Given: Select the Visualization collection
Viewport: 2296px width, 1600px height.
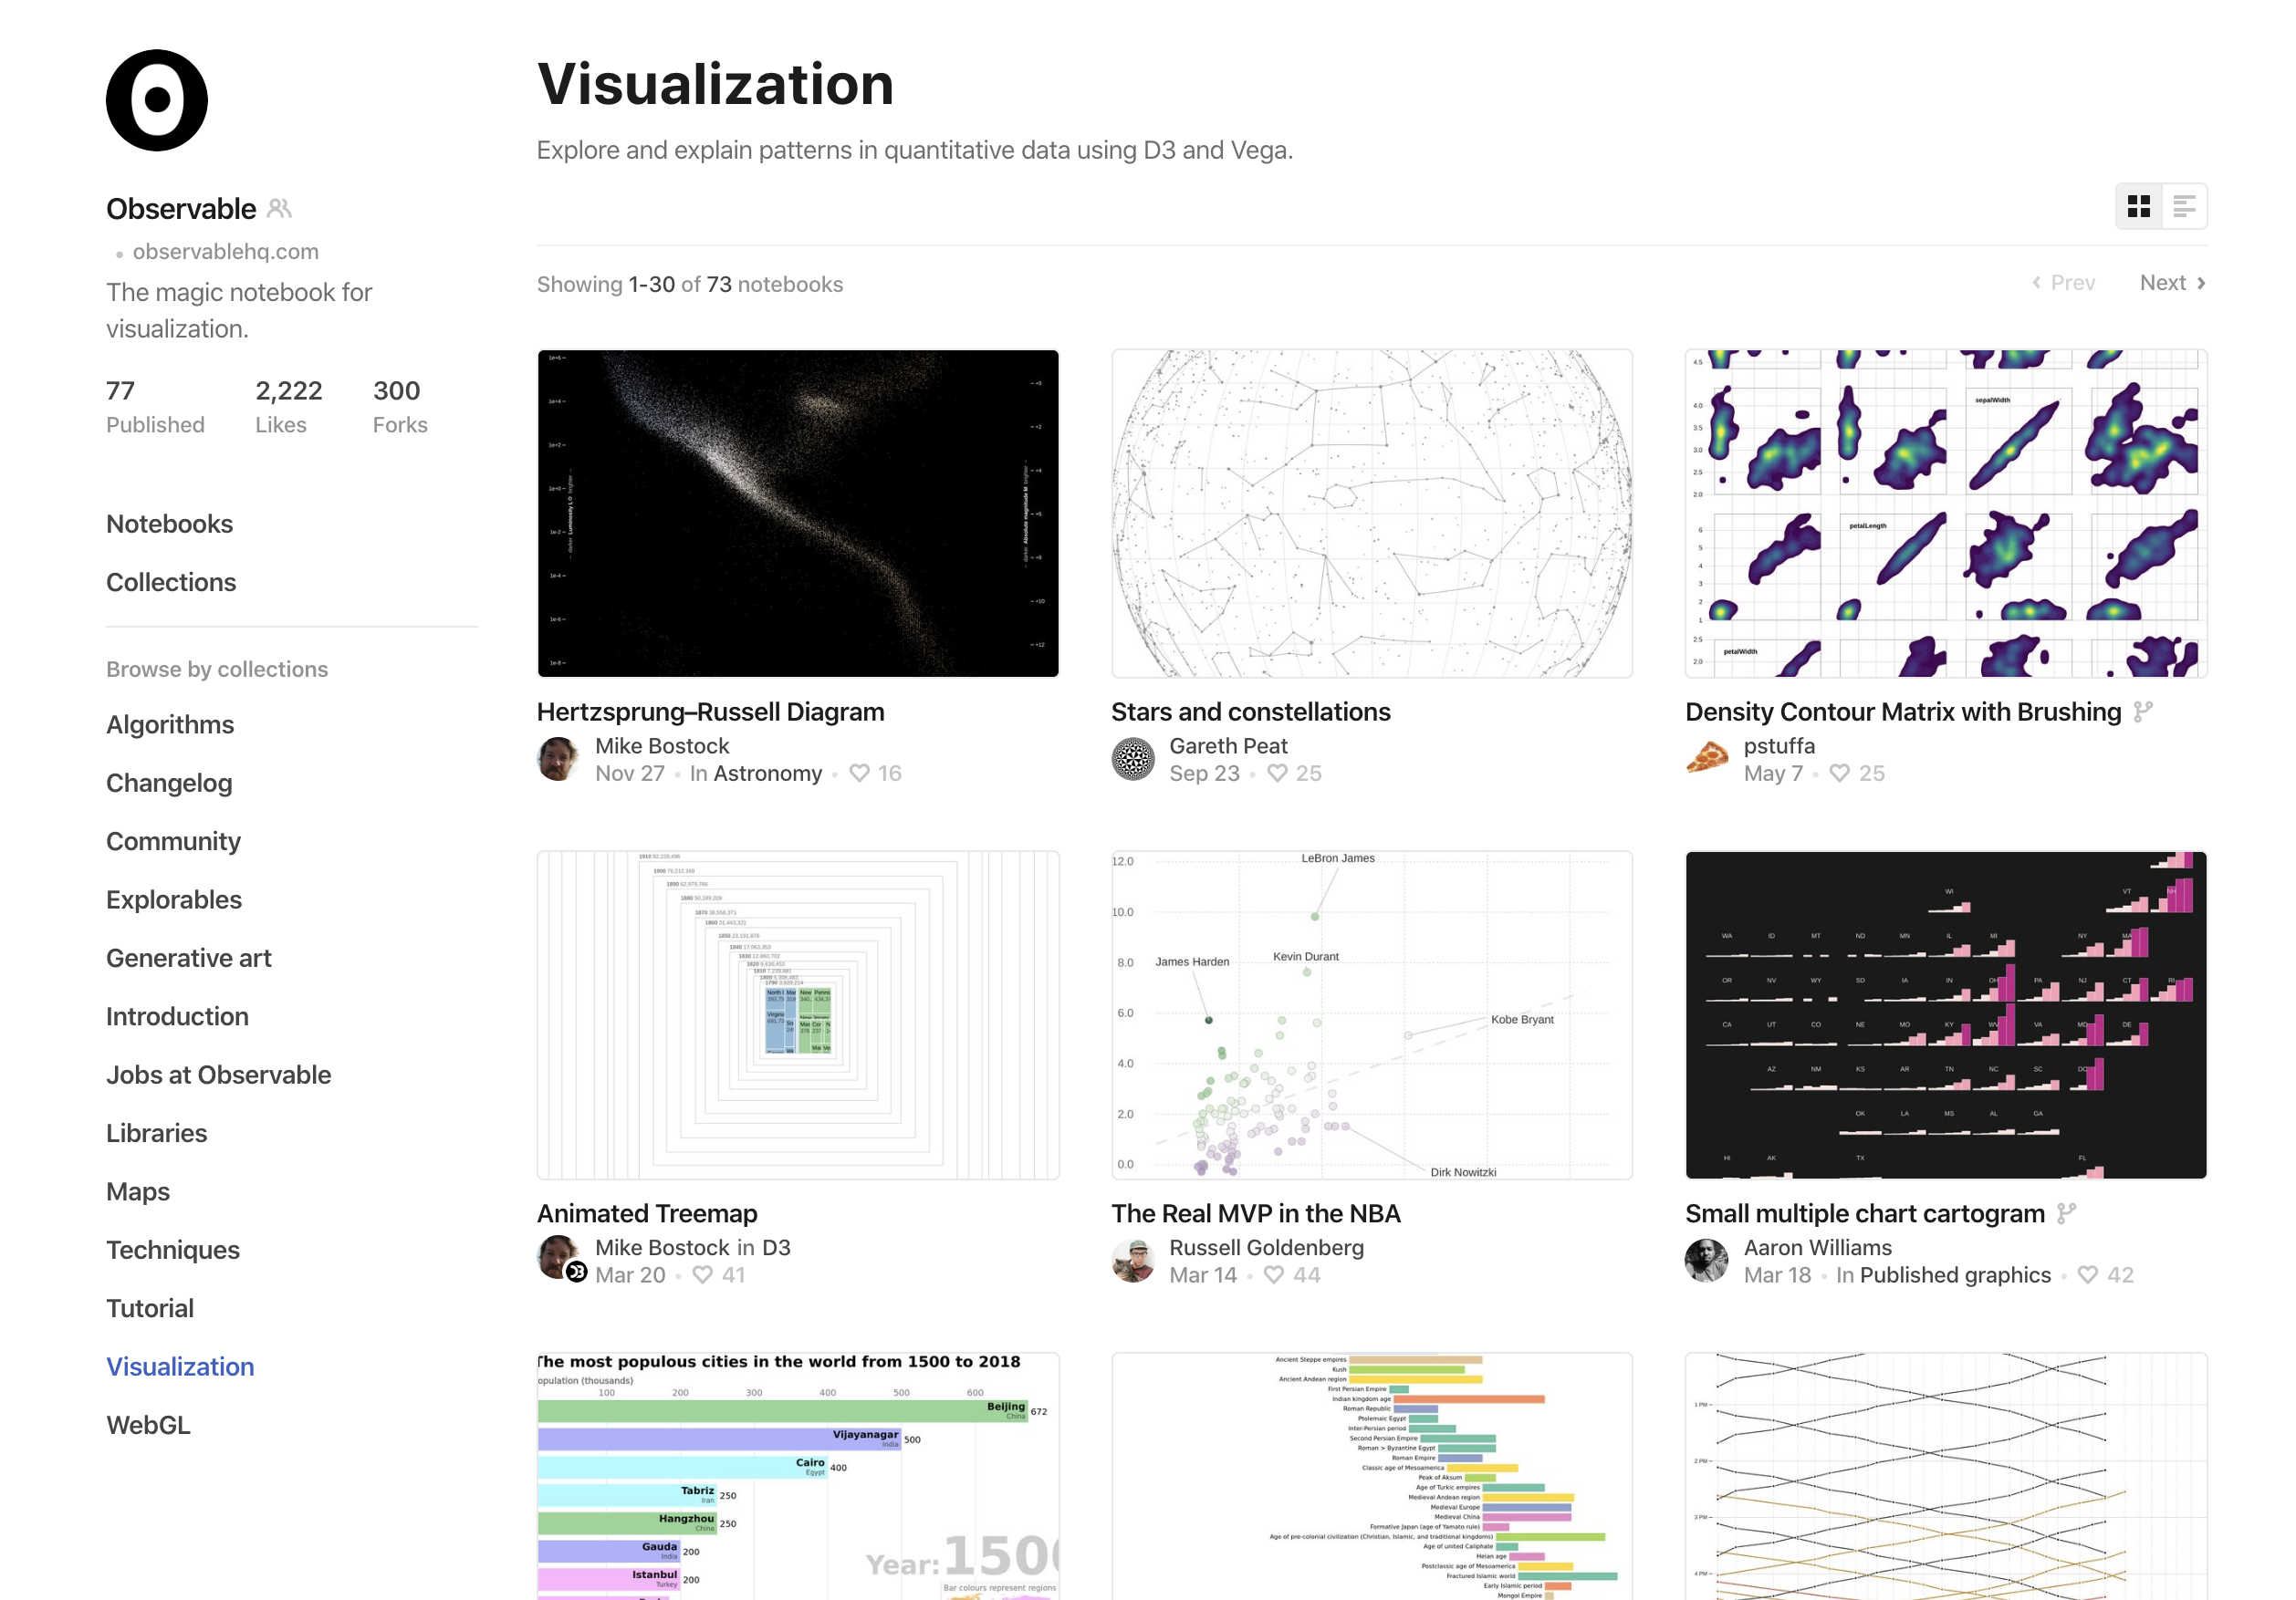Looking at the screenshot, I should pos(180,1366).
